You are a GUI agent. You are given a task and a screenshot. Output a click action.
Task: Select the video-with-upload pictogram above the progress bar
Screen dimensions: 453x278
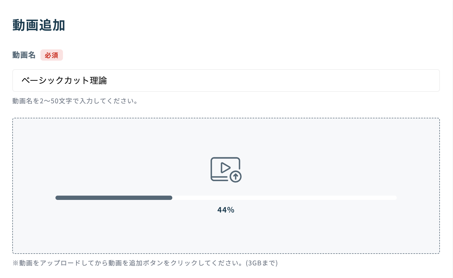click(x=225, y=169)
